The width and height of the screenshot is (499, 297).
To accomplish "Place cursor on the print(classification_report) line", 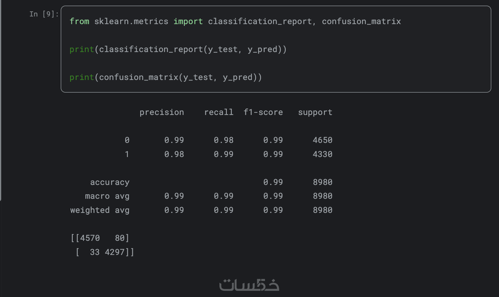I will [178, 49].
